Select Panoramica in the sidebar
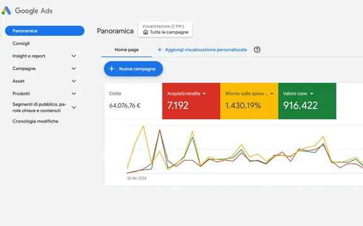The width and height of the screenshot is (363, 226). point(45,31)
